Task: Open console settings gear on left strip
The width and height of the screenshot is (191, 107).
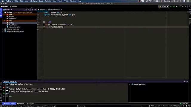Action: click(x=4, y=96)
